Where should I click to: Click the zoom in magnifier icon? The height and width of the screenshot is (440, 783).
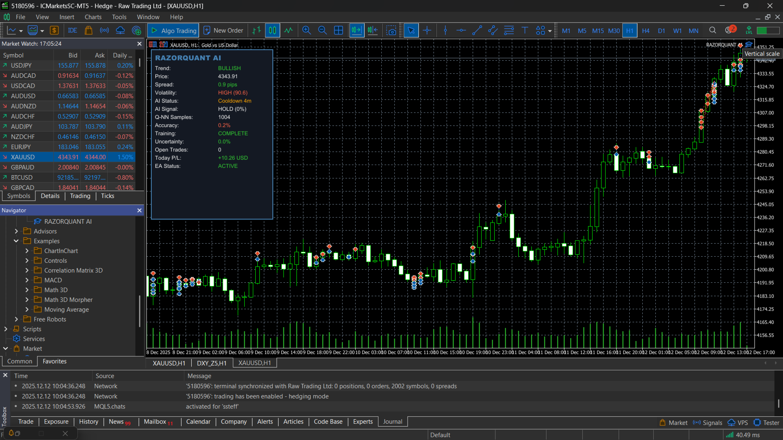tap(306, 31)
